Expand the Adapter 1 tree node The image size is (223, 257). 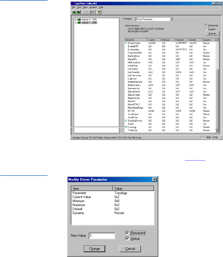(x=76, y=23)
